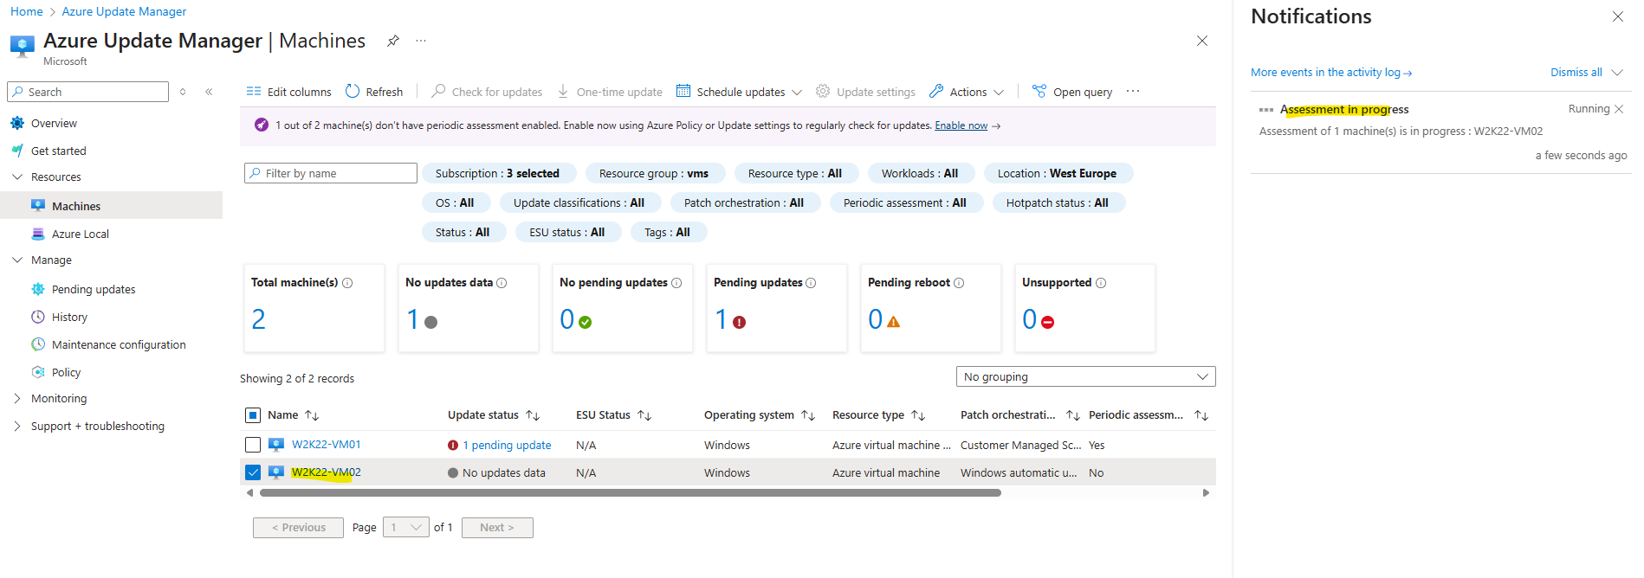1644x578 pixels.
Task: Open the Location West Europe filter
Action: click(1058, 173)
